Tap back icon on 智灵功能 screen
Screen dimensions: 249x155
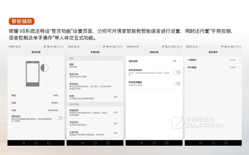pos(23,143)
